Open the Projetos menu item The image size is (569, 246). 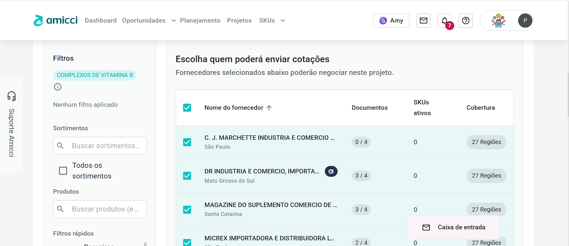coord(239,21)
